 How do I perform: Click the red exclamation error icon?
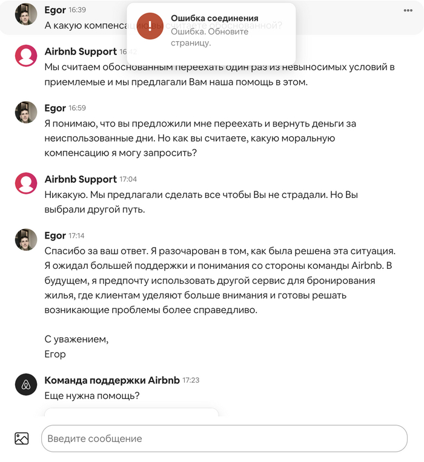coord(150,25)
